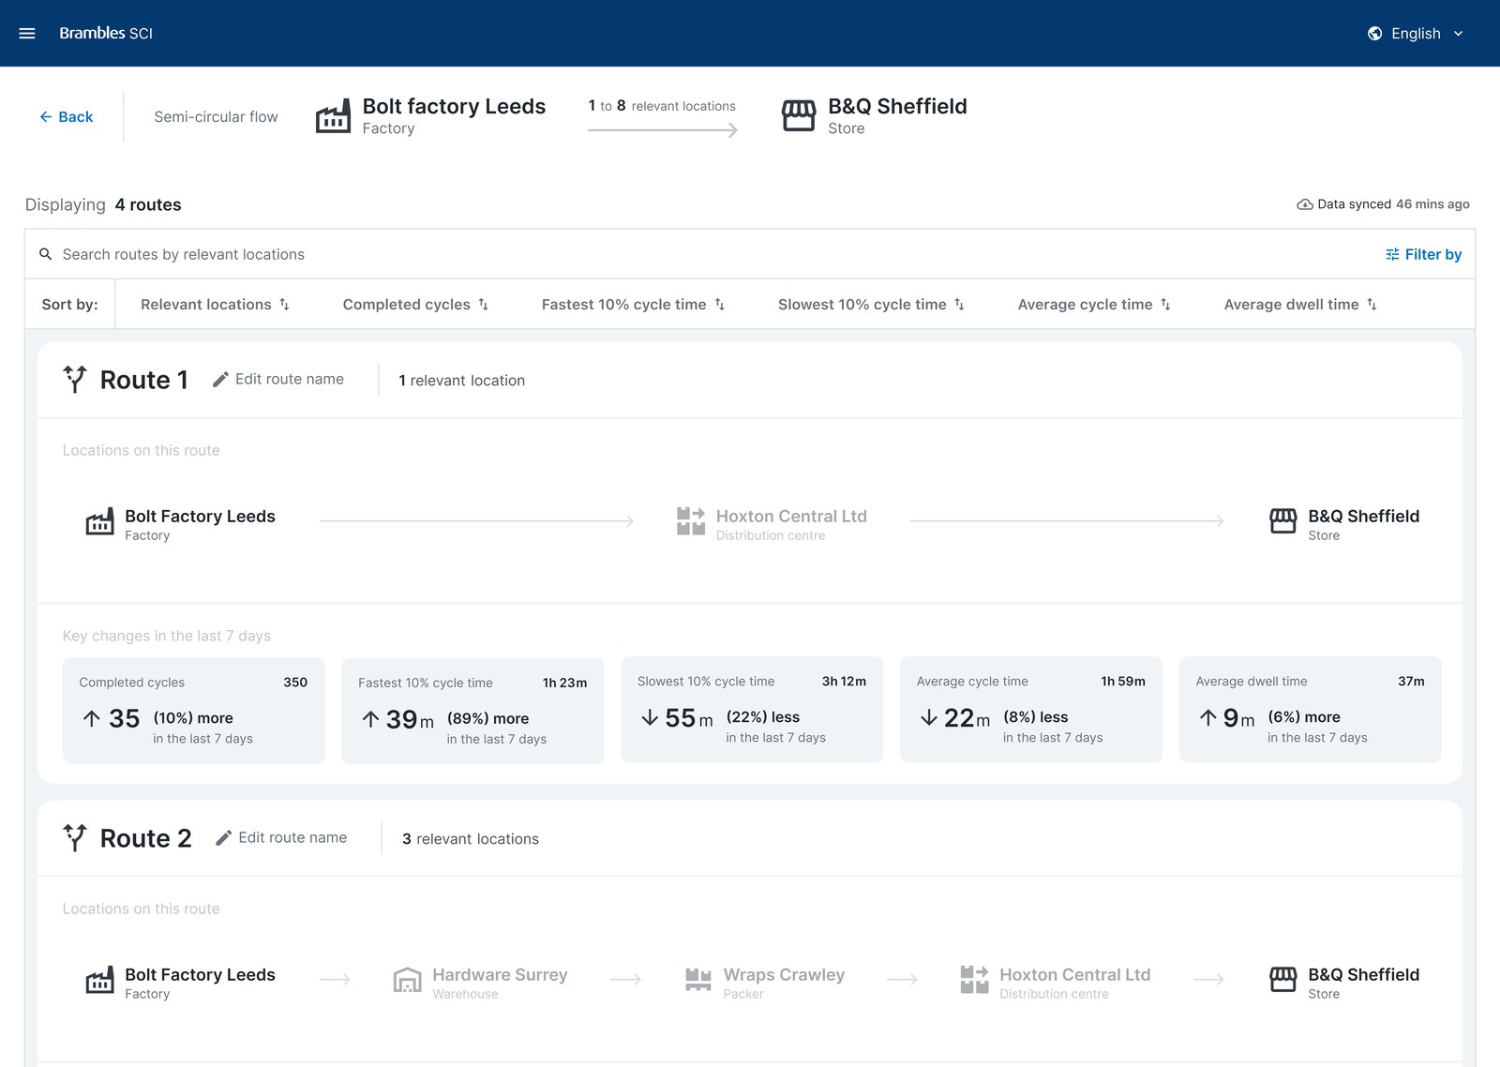Open the Average dwell time 37m card
Viewport: 1500px width, 1067px height.
pos(1310,710)
